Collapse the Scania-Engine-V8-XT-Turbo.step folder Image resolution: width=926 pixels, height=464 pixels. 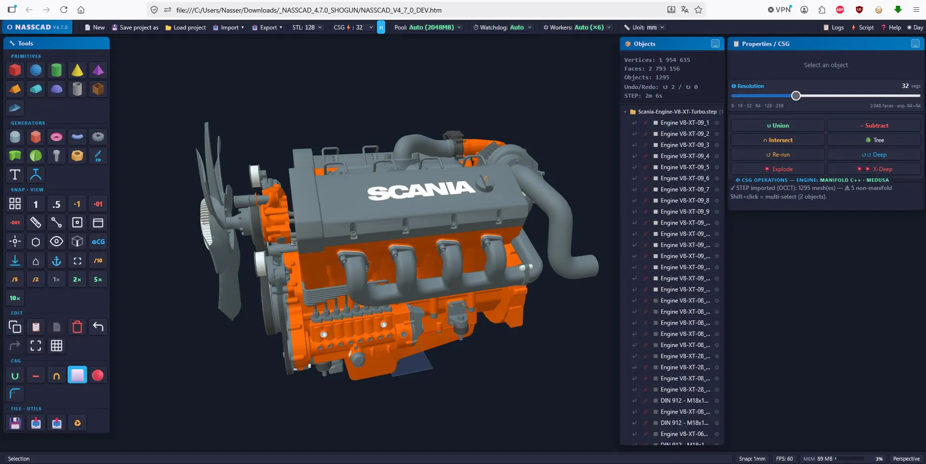pyautogui.click(x=625, y=112)
